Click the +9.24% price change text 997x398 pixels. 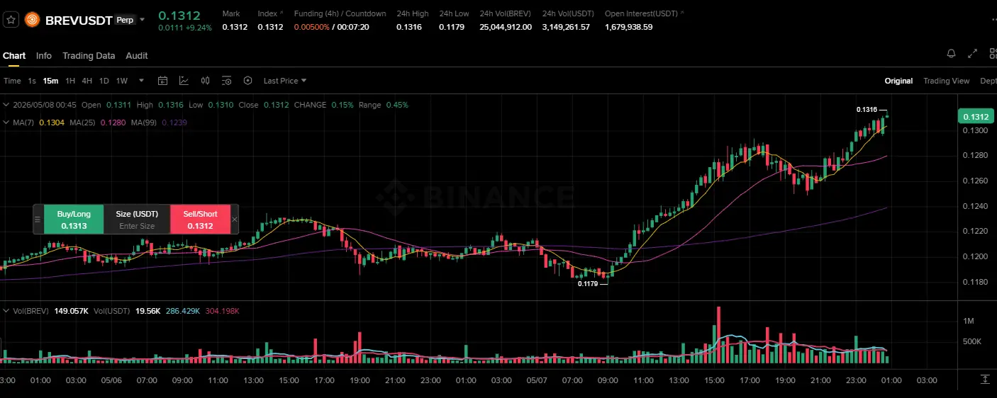(197, 28)
